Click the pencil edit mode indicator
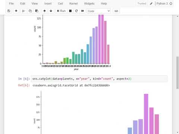 click(151, 4)
